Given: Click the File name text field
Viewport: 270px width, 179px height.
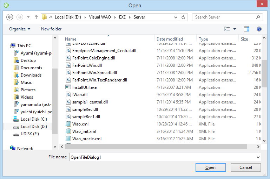Looking at the screenshot, I should (x=162, y=157).
